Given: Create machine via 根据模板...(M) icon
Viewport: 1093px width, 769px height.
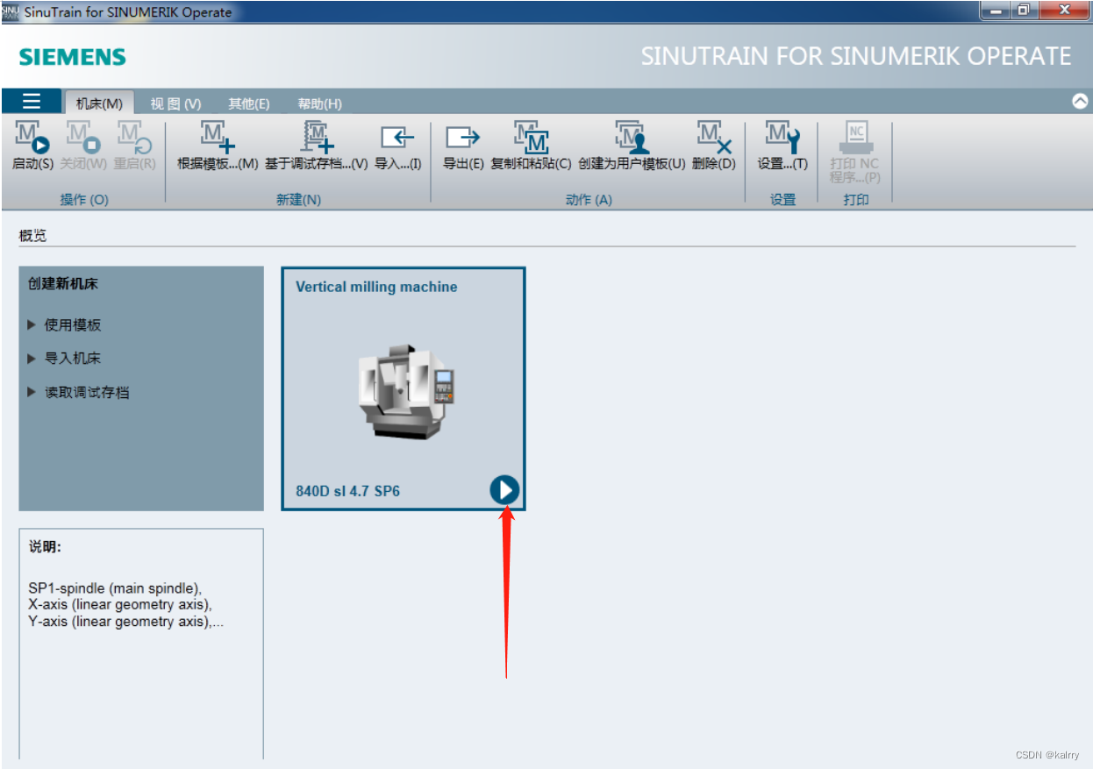Looking at the screenshot, I should (x=218, y=139).
